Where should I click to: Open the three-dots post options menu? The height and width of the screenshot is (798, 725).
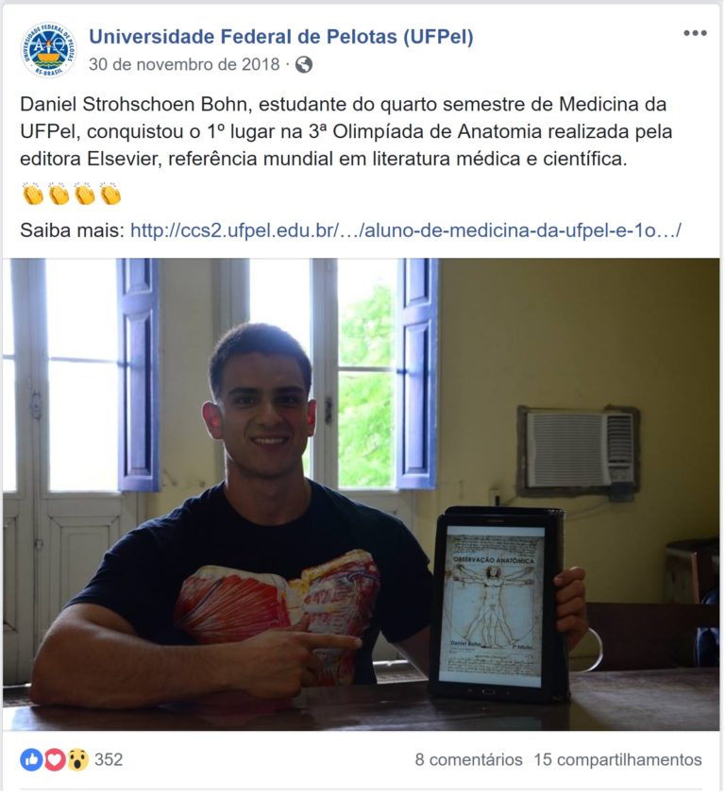[695, 33]
